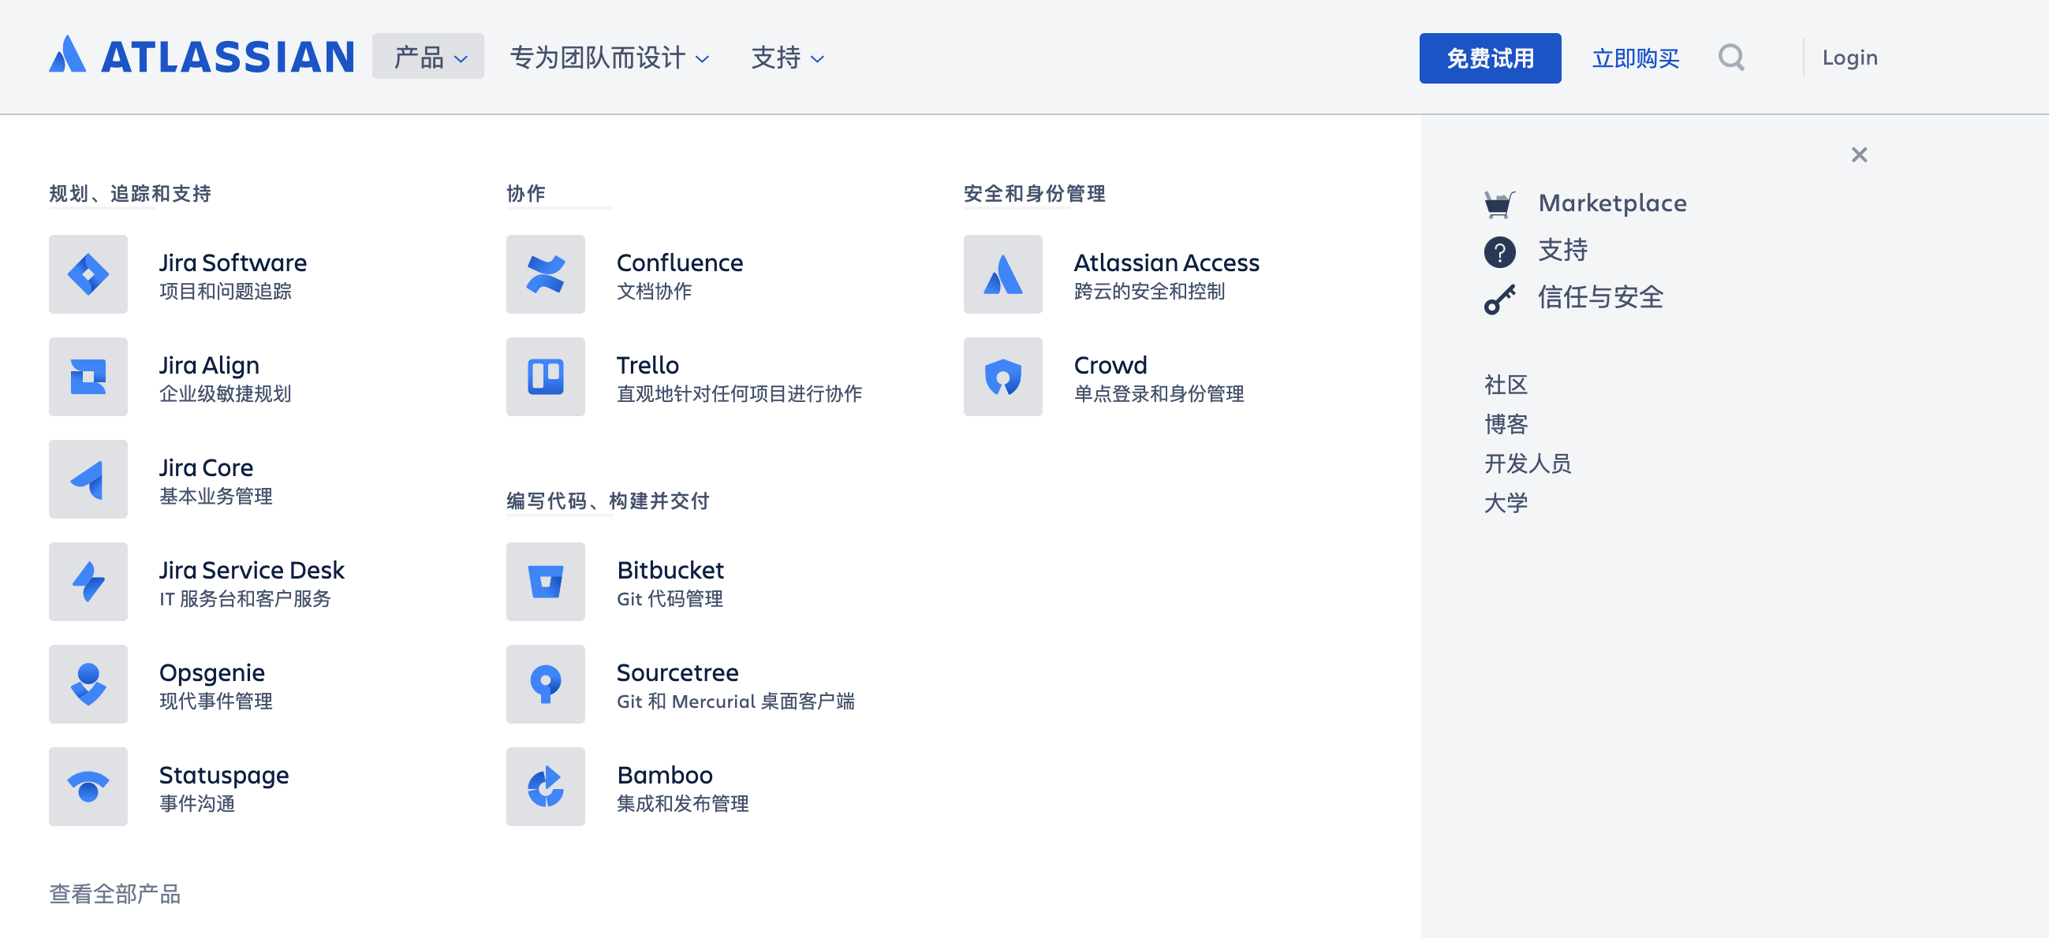This screenshot has height=938, width=2049.
Task: Click the Jira Software diamond icon
Action: tap(88, 274)
